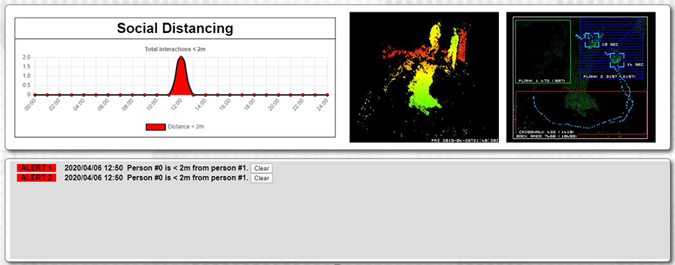
Task: Select the red ALERT 1 badge
Action: [37, 167]
